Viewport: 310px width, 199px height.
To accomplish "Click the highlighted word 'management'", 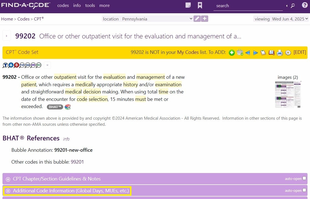I will (x=151, y=77).
